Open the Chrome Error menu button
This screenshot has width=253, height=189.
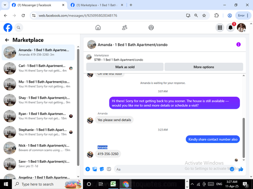pos(243,16)
